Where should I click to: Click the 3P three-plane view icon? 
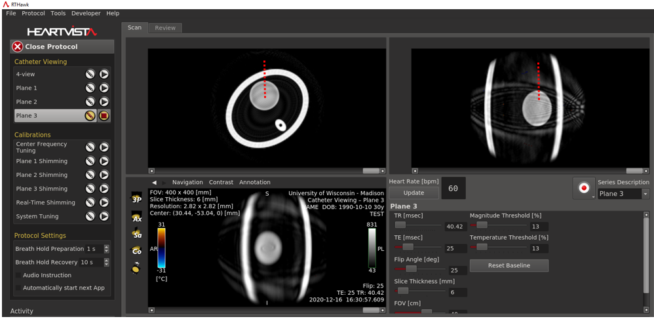(136, 199)
